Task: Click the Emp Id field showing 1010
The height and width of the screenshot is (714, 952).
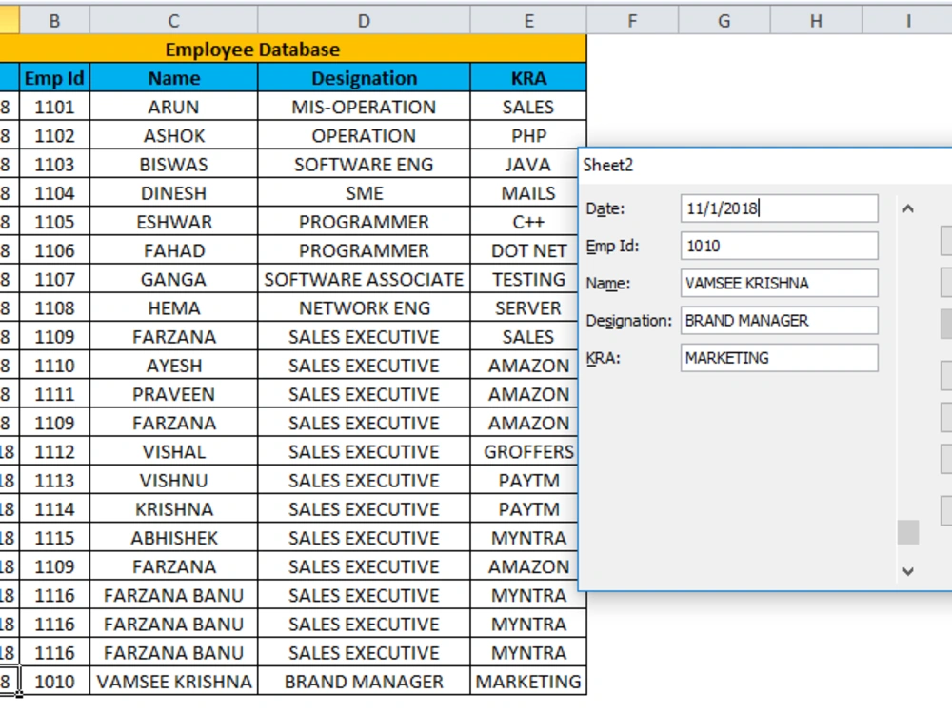Action: point(779,246)
